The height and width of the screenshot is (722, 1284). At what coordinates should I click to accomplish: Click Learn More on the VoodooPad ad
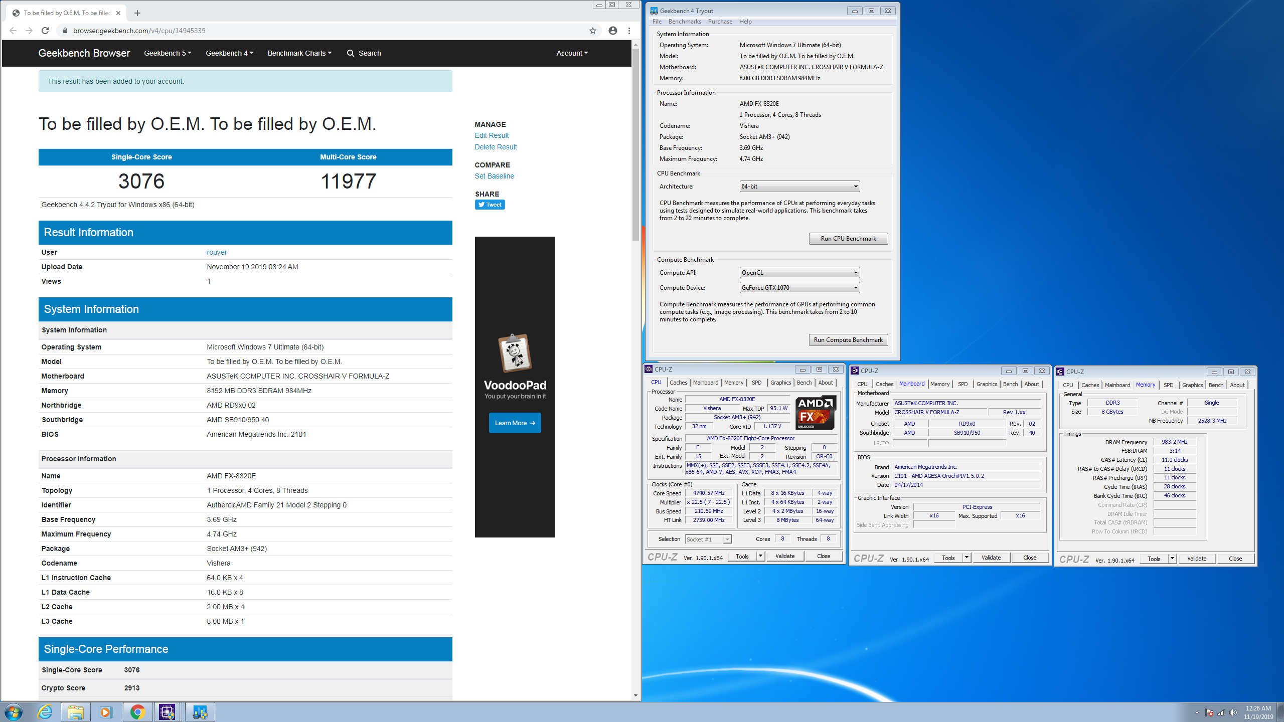pyautogui.click(x=515, y=423)
